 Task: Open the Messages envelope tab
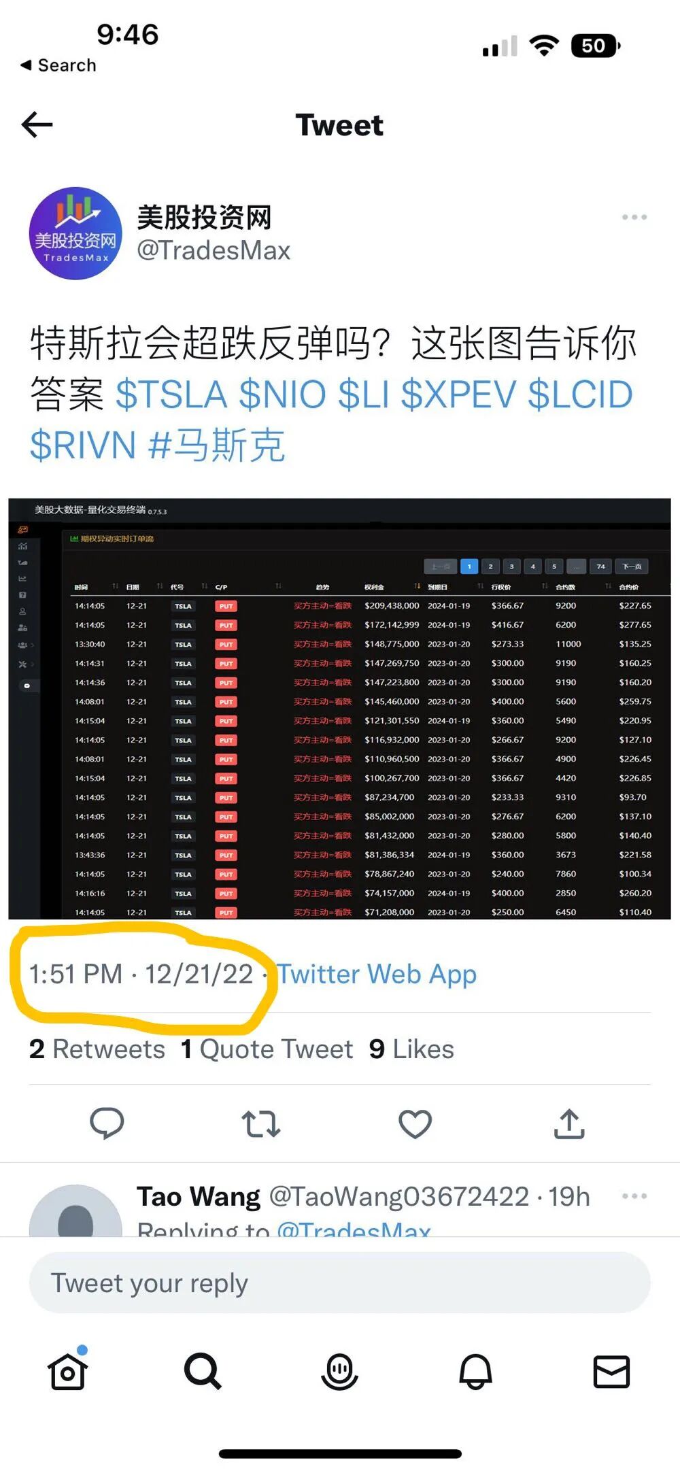point(611,1371)
